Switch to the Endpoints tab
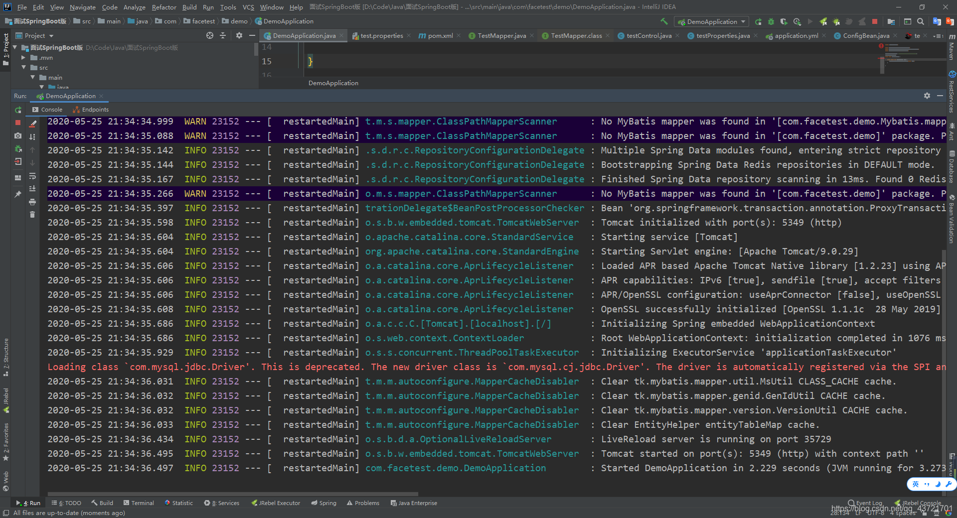The height and width of the screenshot is (518, 957). (91, 110)
